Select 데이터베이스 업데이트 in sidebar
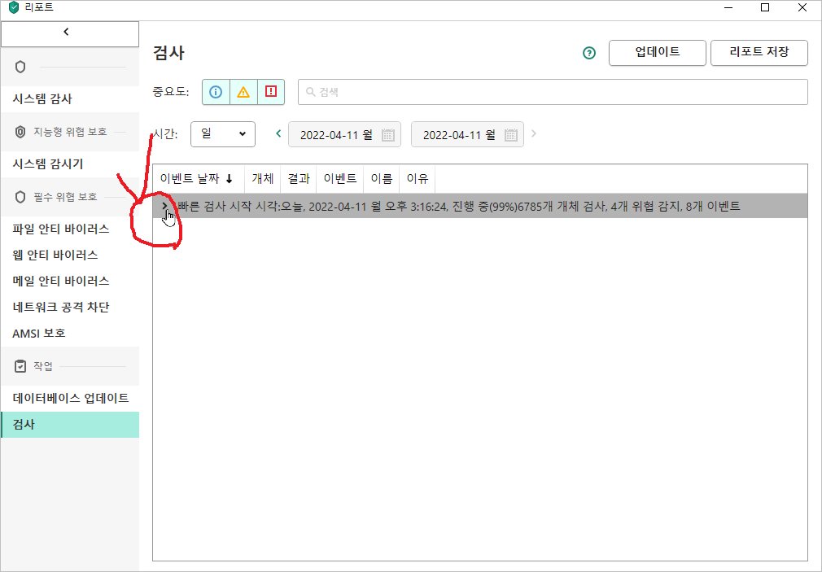This screenshot has width=822, height=572. [70, 398]
